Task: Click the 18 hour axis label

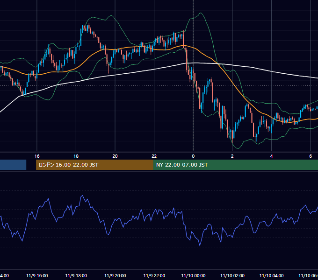Action: [76, 156]
